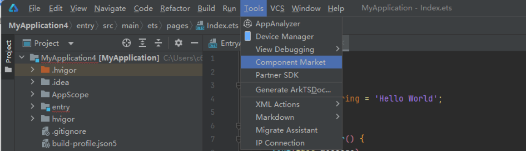
Task: Collapse the MyApplication4 root node
Action: [22, 58]
